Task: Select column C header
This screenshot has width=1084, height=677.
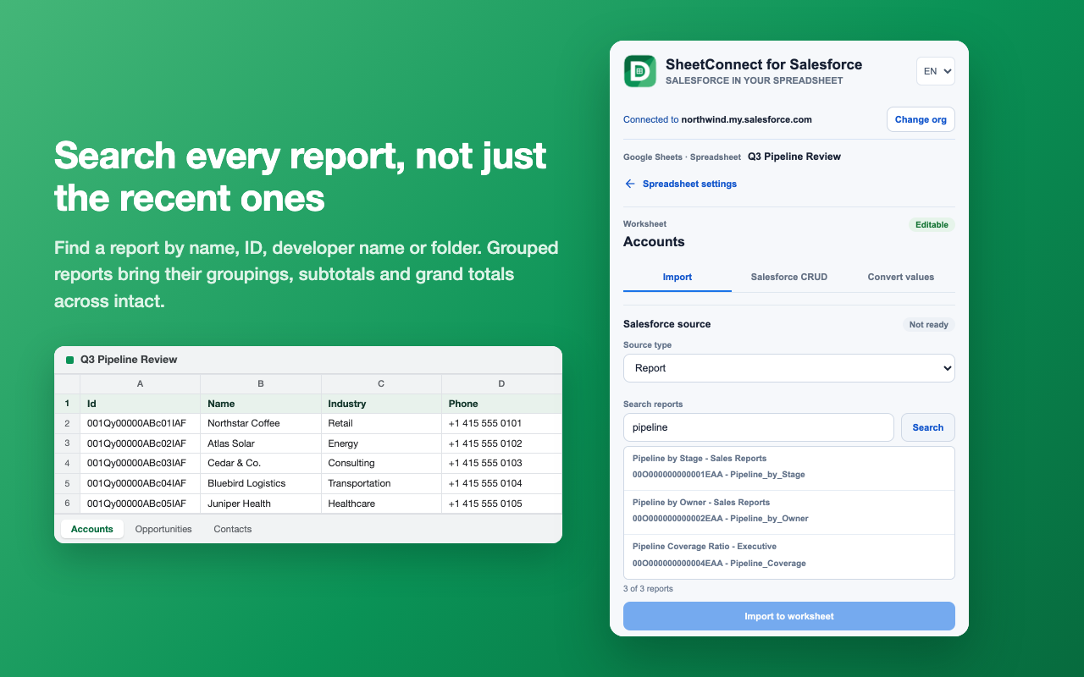Action: [381, 384]
